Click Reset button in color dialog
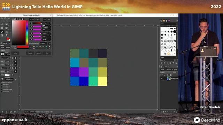This screenshot has width=223, height=125. [x=30, y=53]
